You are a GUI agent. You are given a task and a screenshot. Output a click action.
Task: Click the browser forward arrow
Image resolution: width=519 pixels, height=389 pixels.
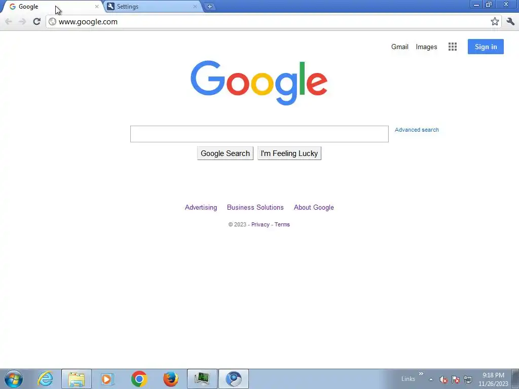[22, 22]
